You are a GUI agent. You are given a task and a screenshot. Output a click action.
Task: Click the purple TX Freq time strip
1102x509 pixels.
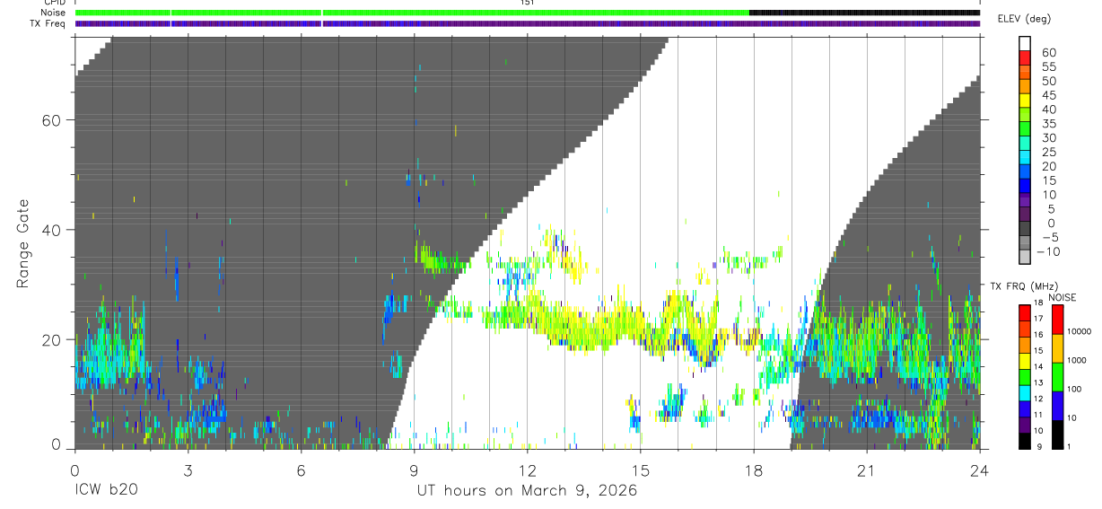point(528,23)
